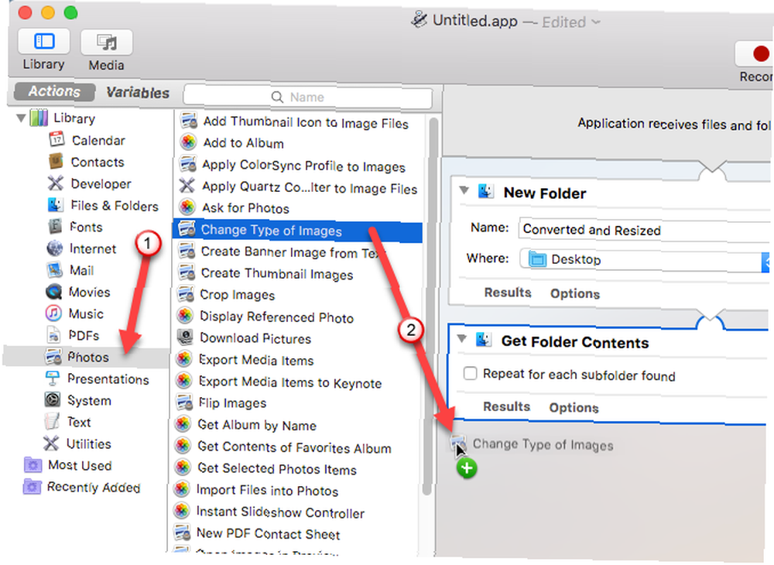Click the Finder icon of New Folder action
Viewport: 774px width, 565px height.
point(486,191)
